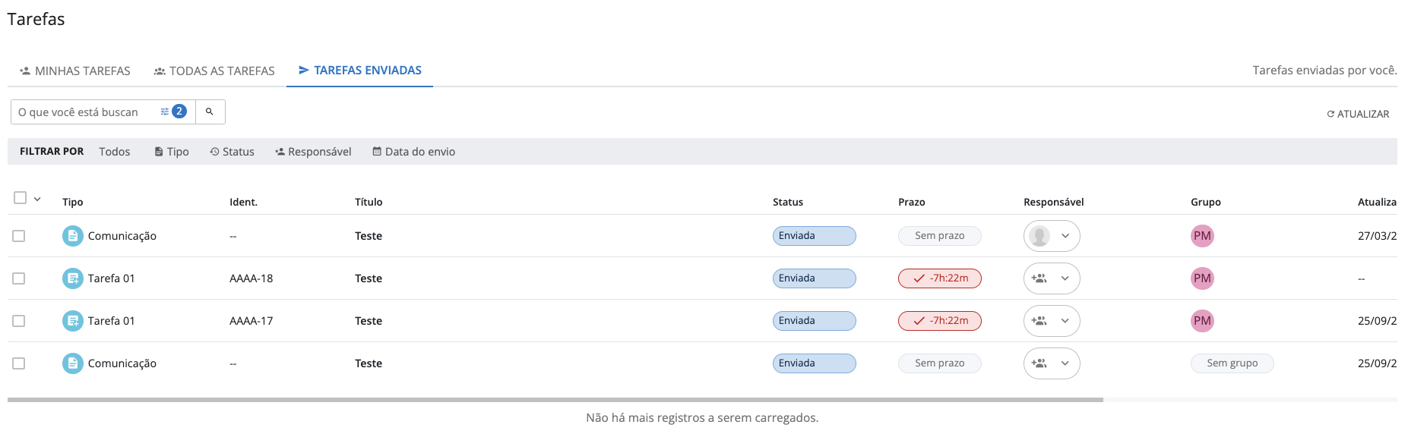The image size is (1408, 434).
Task: Click the PM group avatar in the first row
Action: point(1201,236)
